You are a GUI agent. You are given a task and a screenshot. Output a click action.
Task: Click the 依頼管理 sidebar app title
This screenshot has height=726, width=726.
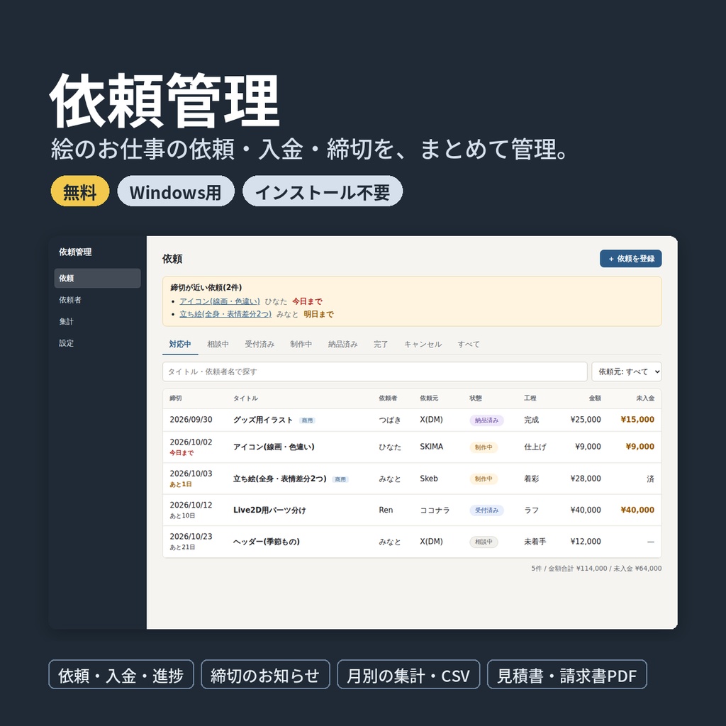click(x=75, y=252)
